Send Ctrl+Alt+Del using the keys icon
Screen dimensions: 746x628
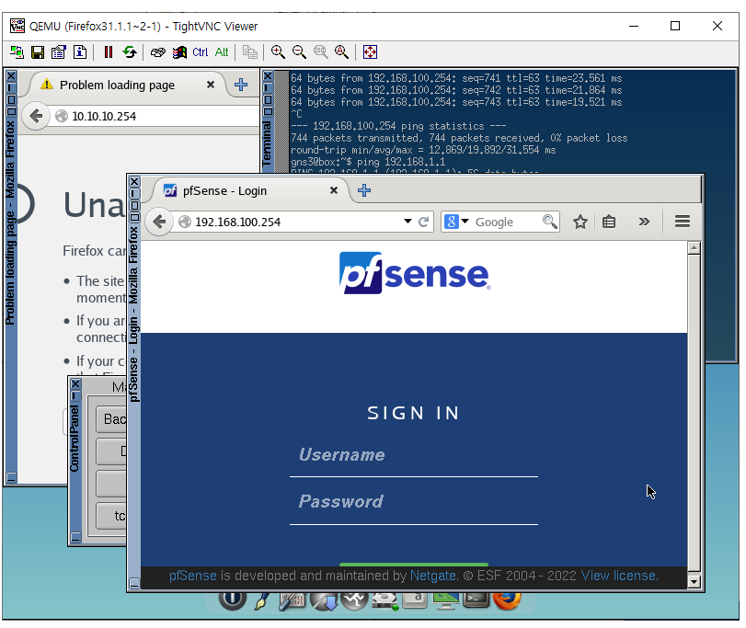point(158,52)
